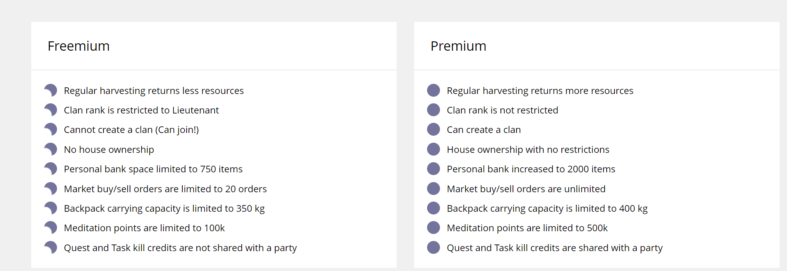Click 'Personal bank increased to 2000 items'
Image resolution: width=787 pixels, height=271 pixels.
pyautogui.click(x=531, y=169)
